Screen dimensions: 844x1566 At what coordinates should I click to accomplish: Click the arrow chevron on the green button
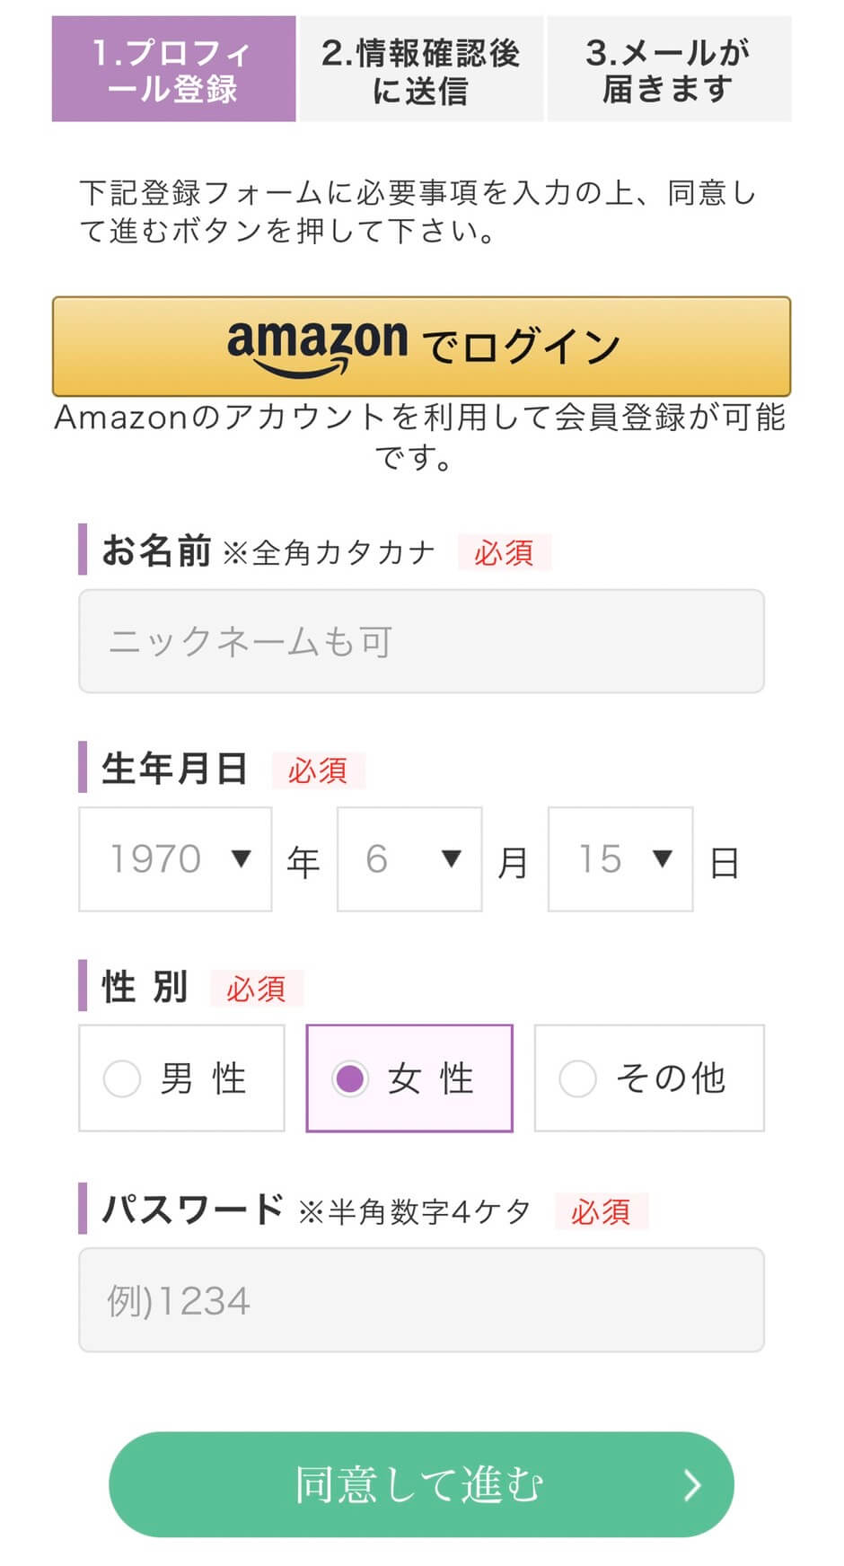tap(691, 1485)
